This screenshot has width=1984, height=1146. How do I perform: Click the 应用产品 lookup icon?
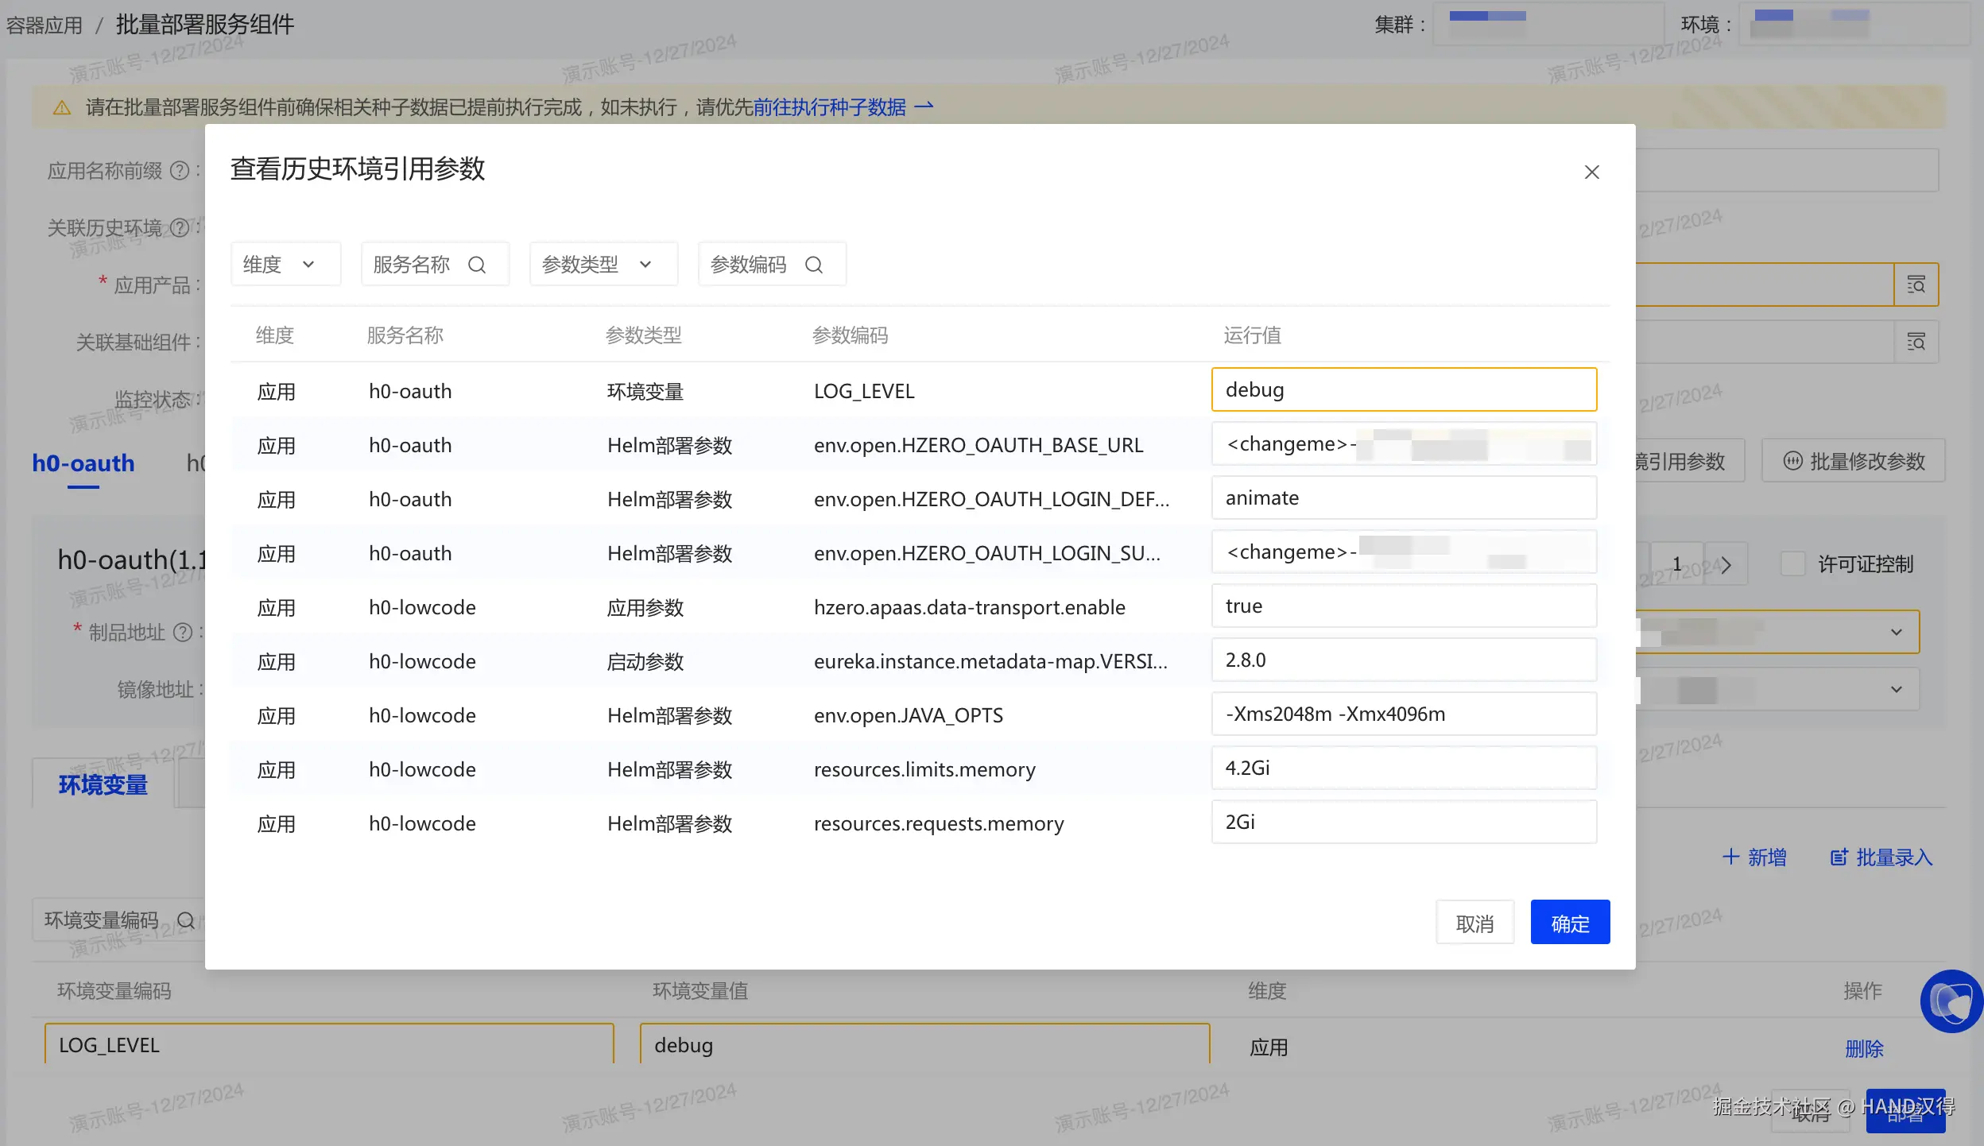tap(1916, 285)
